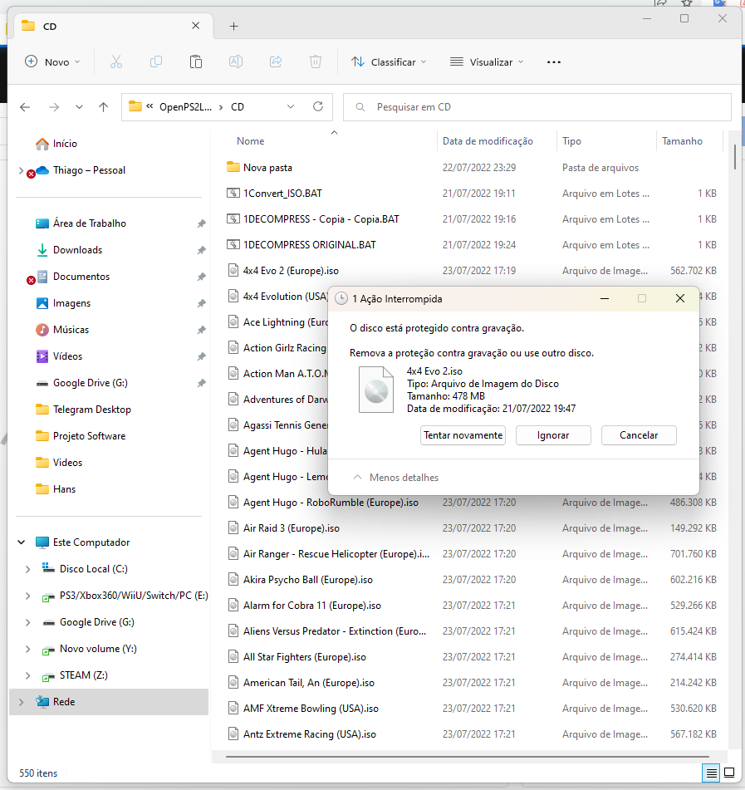
Task: Click the Share icon in toolbar
Action: pyautogui.click(x=276, y=62)
